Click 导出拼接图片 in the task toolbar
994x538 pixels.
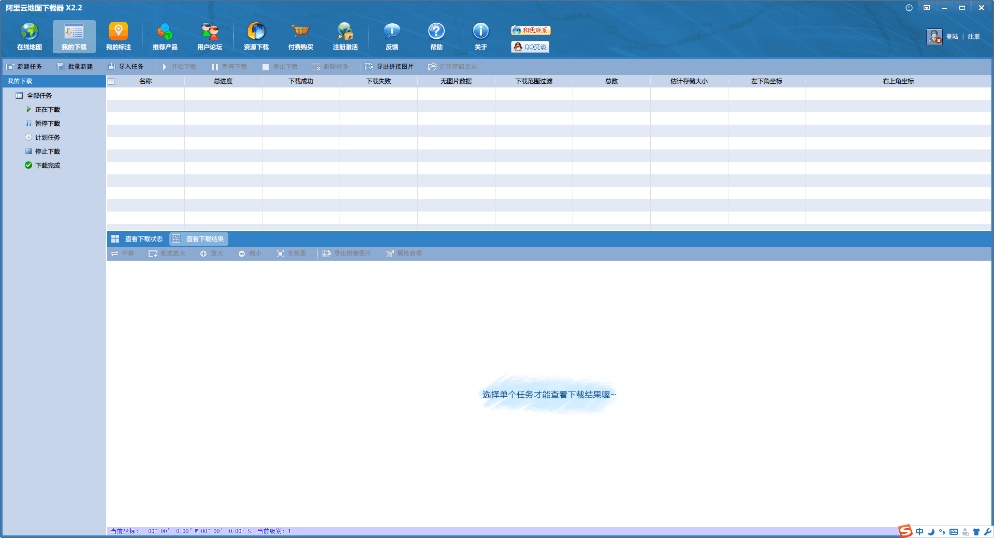tap(389, 67)
